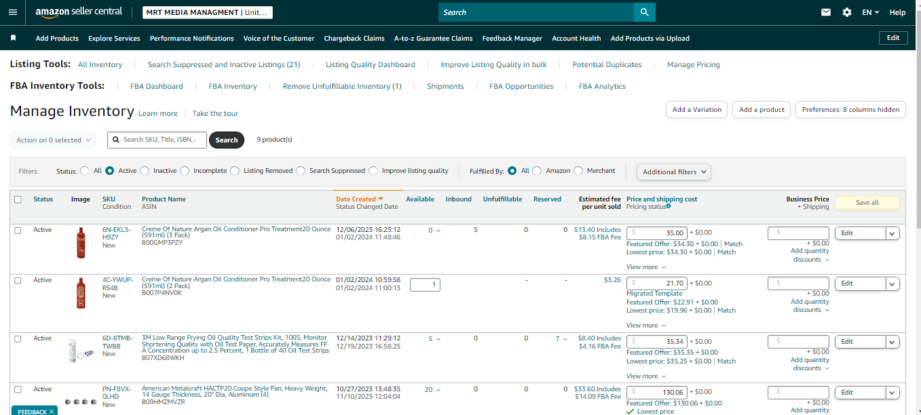Sort by the Date Created arrow
Screen dimensions: 921x415
click(381, 199)
